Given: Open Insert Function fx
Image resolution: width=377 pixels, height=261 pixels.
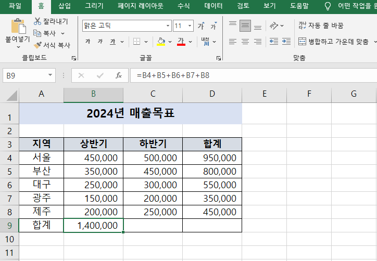Looking at the screenshot, I should click(119, 75).
